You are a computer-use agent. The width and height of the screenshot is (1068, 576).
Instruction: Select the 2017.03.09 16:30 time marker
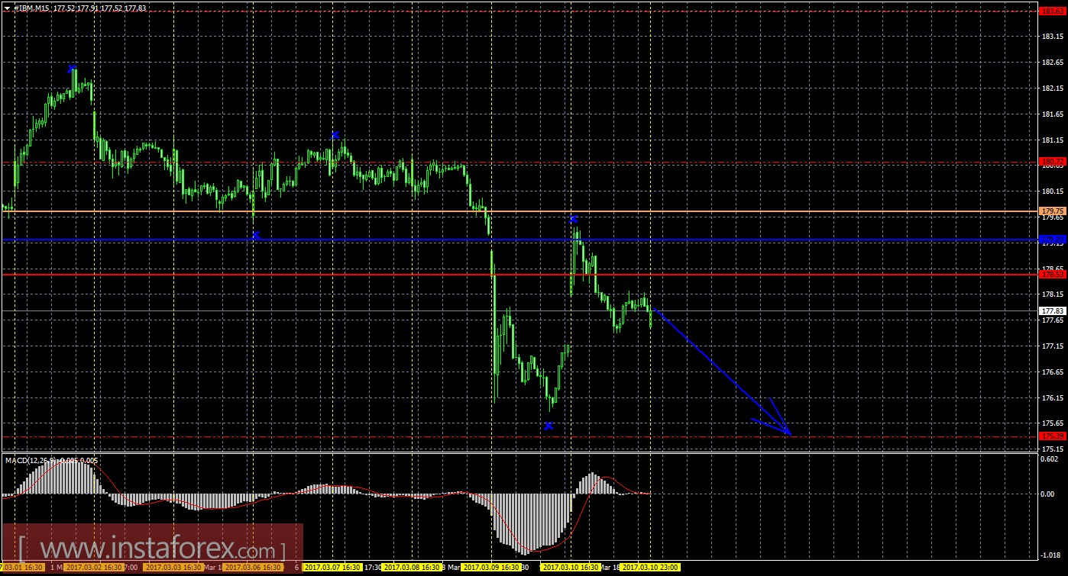pyautogui.click(x=490, y=568)
